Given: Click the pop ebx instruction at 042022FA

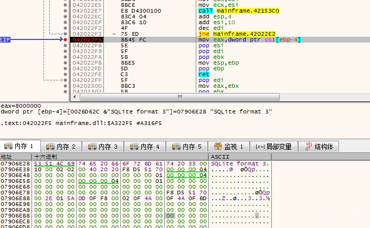Looking at the screenshot, I should tap(211, 57).
